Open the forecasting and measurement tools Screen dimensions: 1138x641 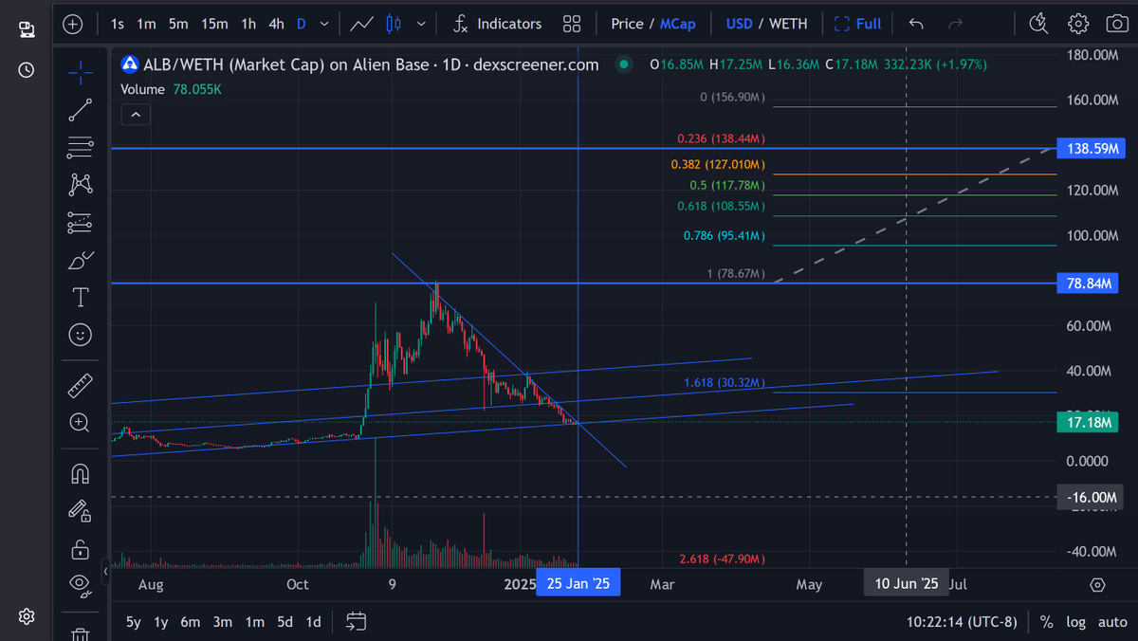81,223
